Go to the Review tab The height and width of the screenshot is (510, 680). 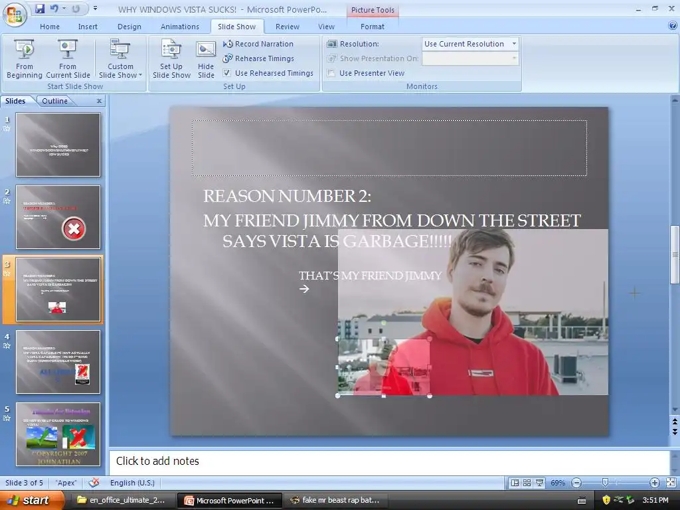click(x=287, y=27)
